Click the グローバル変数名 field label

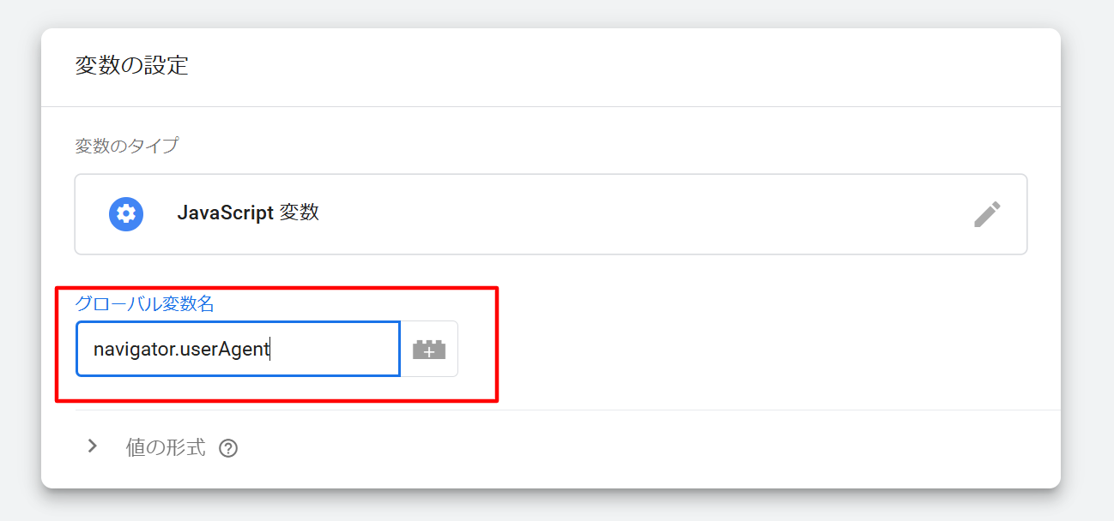pos(144,303)
